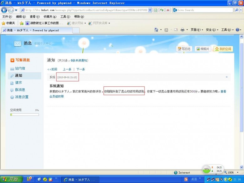Open the 收藏夹(A) menu
The width and height of the screenshot is (244, 183).
click(50, 17)
